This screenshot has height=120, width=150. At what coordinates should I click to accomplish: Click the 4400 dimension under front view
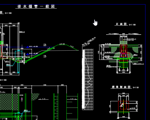pos(123,72)
